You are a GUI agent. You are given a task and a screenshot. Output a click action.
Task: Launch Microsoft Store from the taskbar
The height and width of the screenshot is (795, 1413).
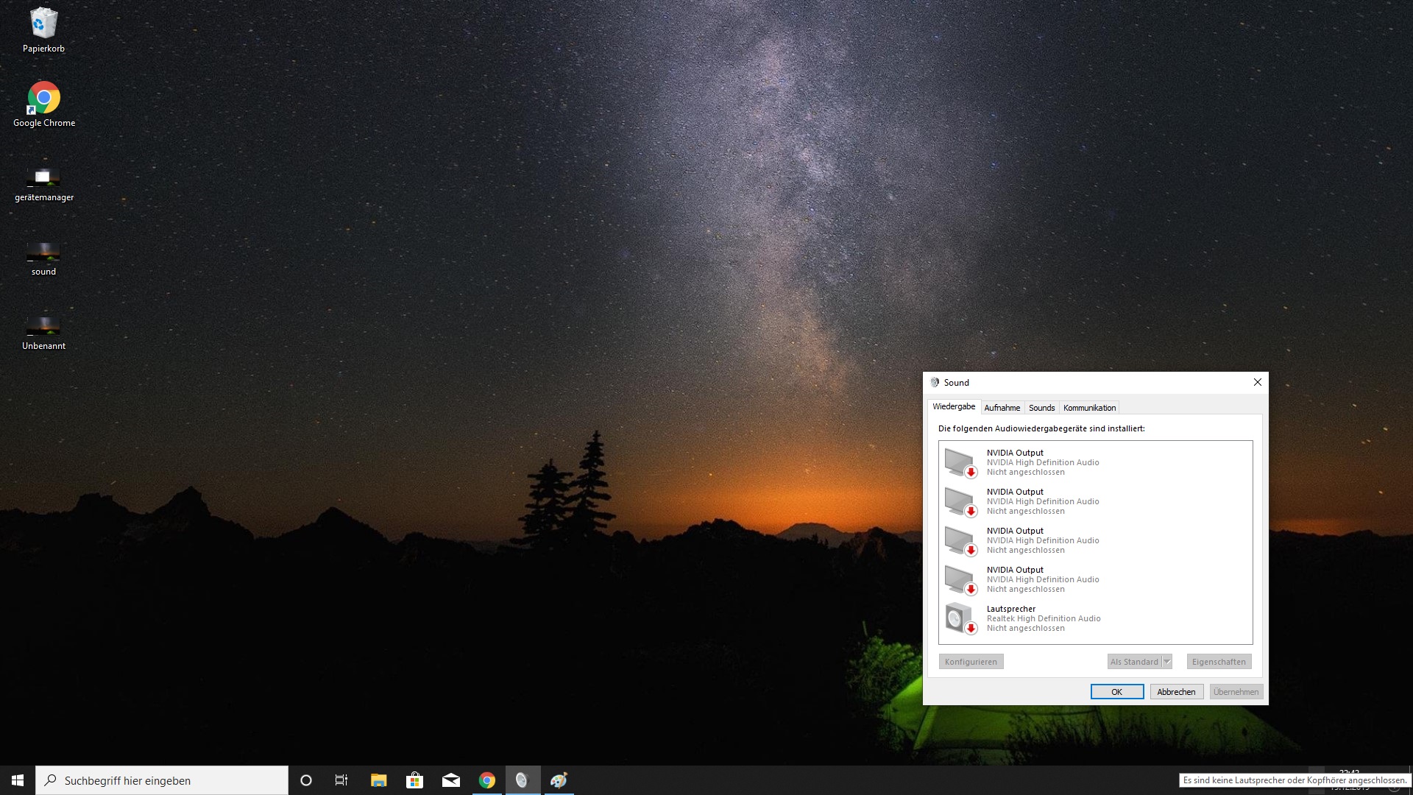[414, 780]
